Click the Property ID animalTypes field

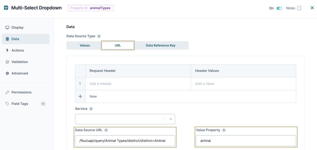pyautogui.click(x=91, y=8)
